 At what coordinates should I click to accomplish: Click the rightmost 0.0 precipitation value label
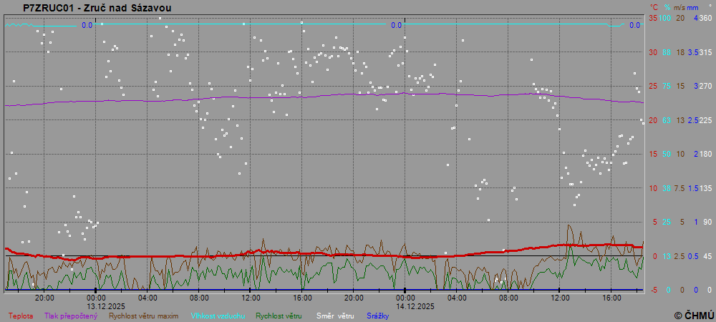[634, 25]
